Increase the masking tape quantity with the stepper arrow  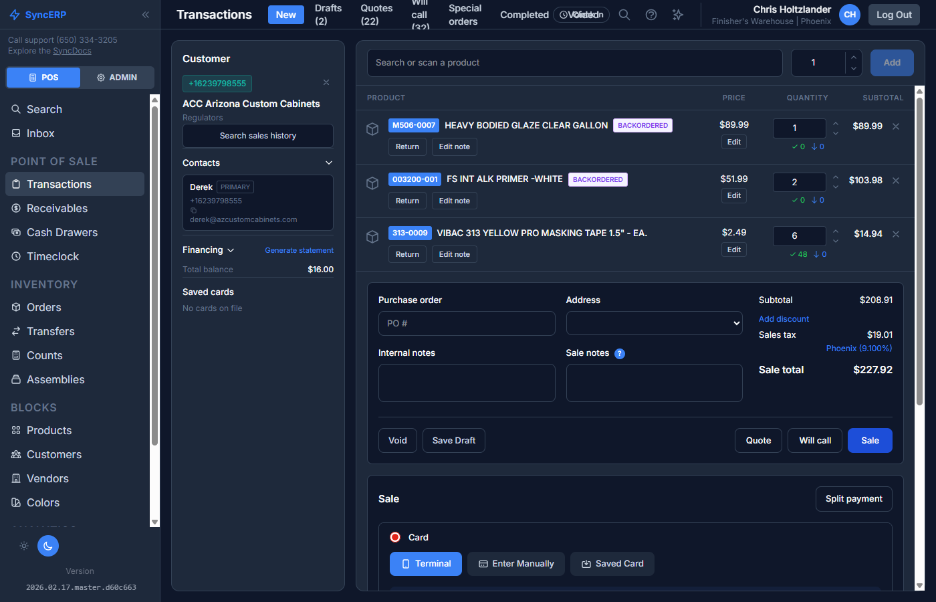tap(835, 231)
